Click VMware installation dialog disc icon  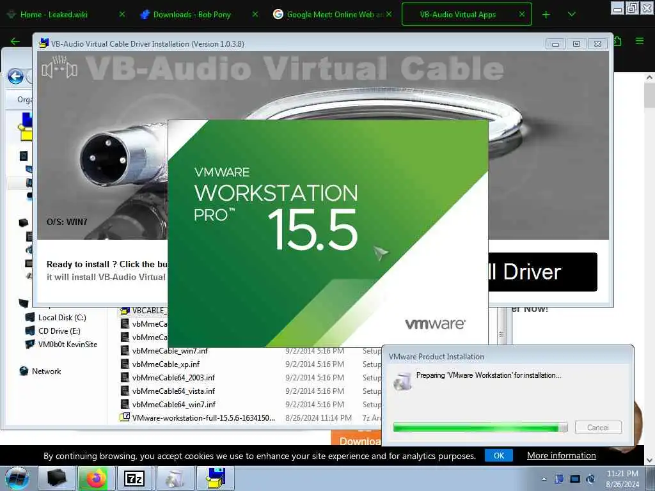point(402,381)
